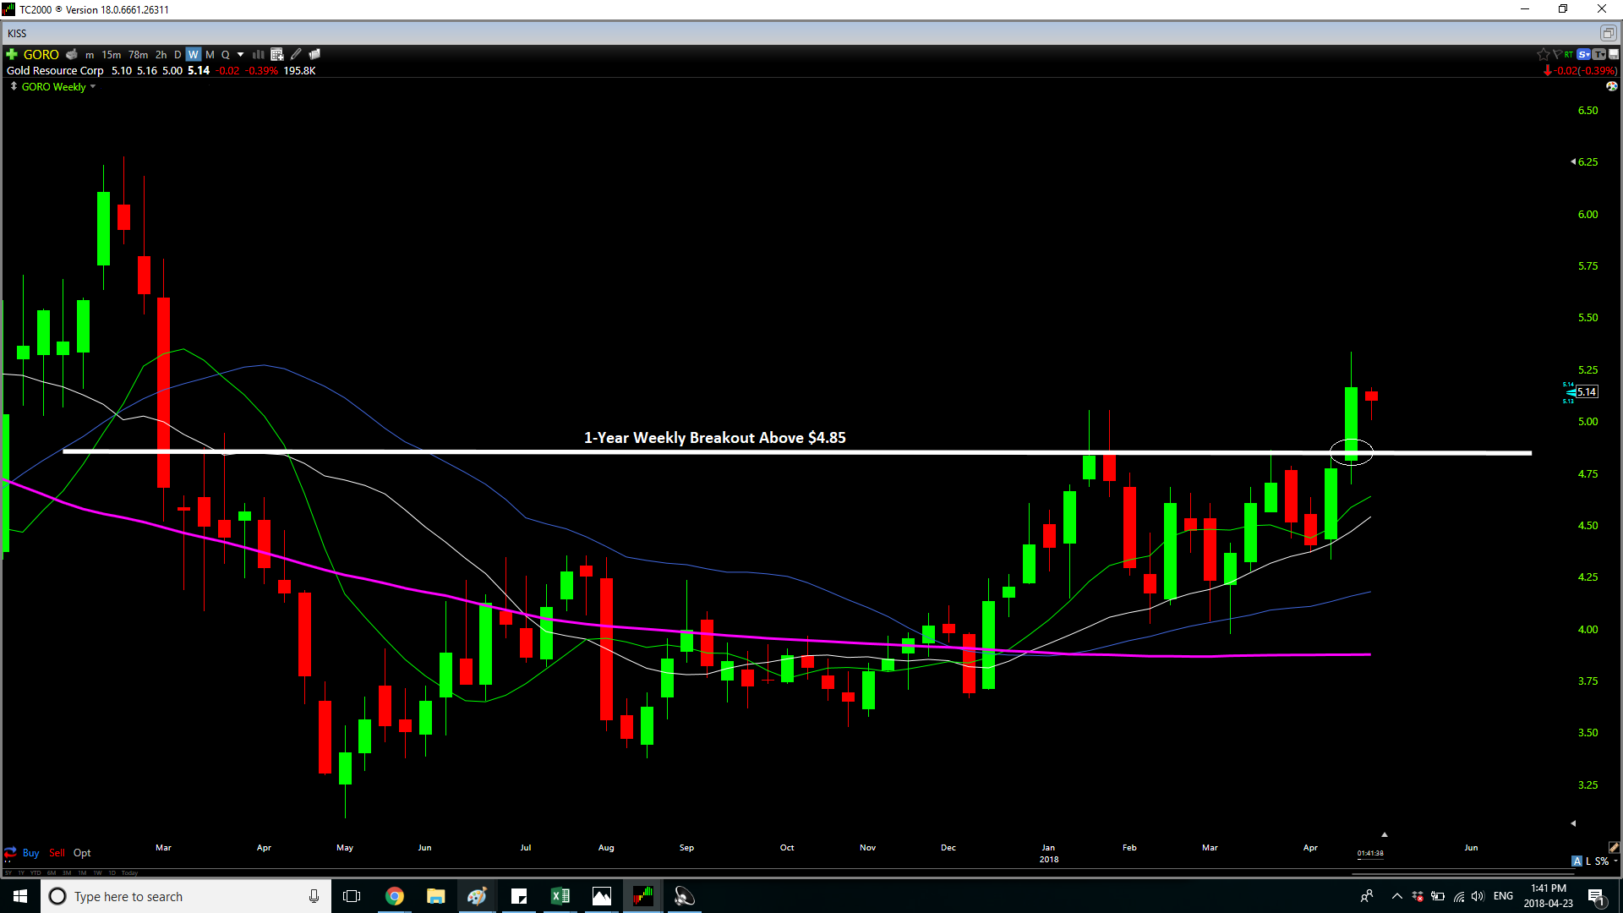Switch chart to 78m timeframe
Screen dimensions: 1623x913
point(138,55)
